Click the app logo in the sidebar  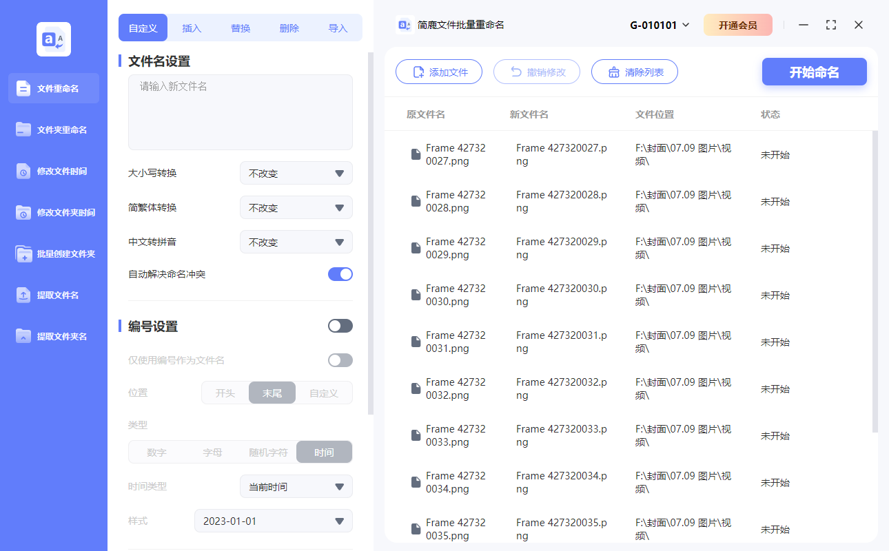coord(54,39)
